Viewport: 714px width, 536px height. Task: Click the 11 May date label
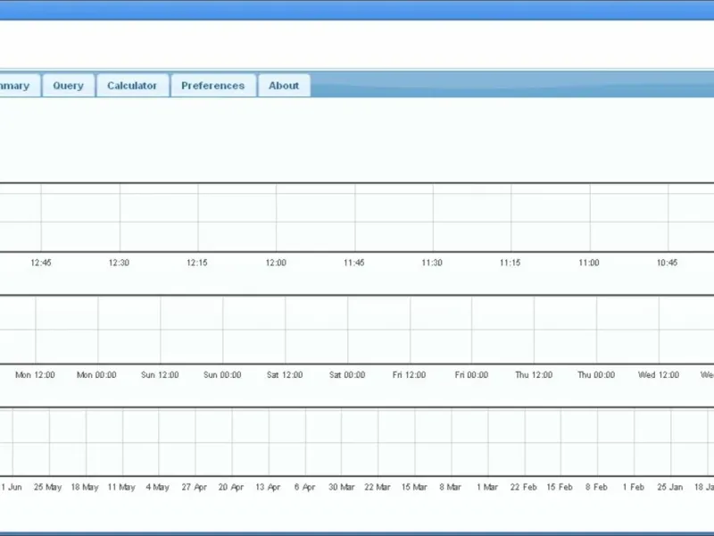[x=121, y=487]
